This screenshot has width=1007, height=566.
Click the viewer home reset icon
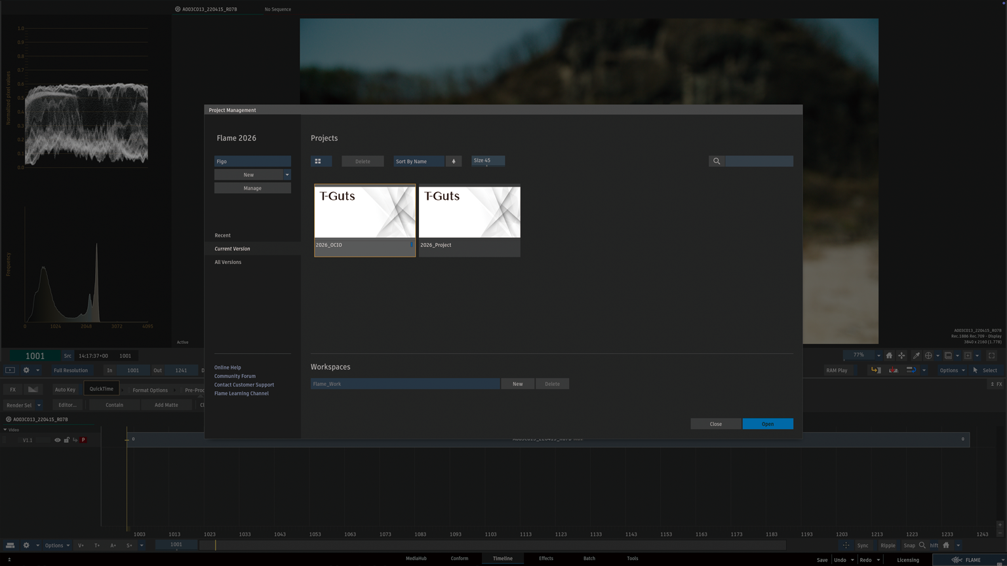[889, 356]
